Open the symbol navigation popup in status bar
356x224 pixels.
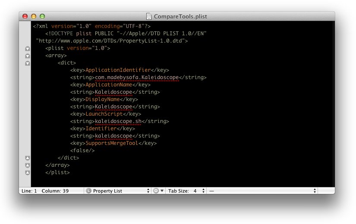(262, 191)
